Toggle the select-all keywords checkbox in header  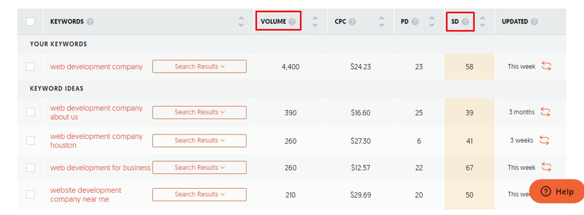pos(30,22)
